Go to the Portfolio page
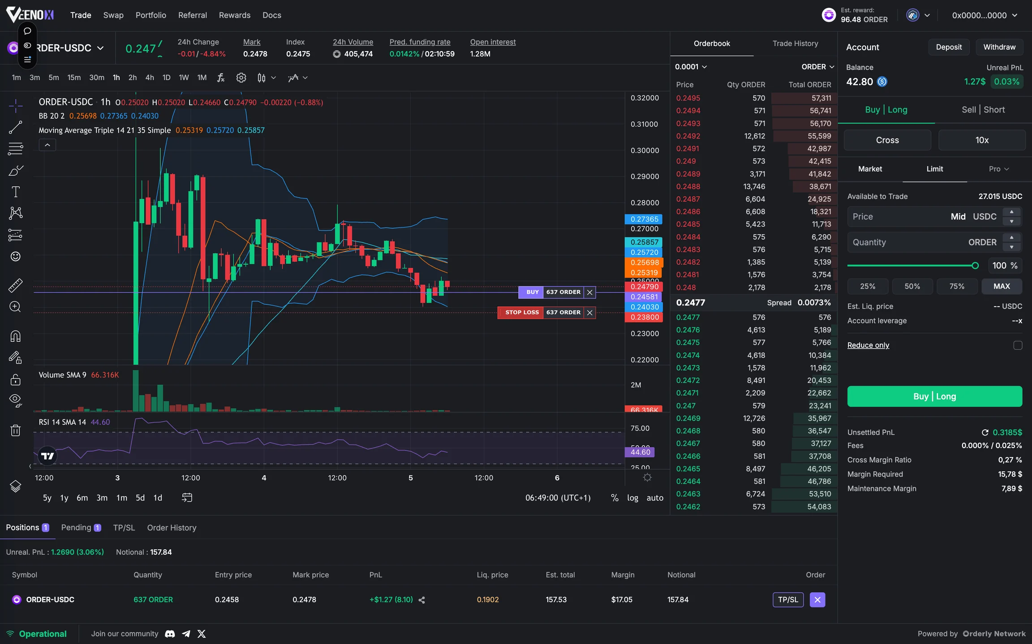 point(151,15)
